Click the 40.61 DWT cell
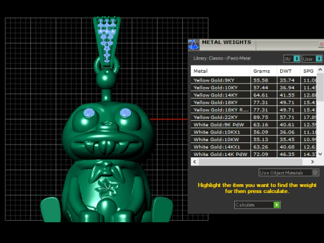 (289, 124)
